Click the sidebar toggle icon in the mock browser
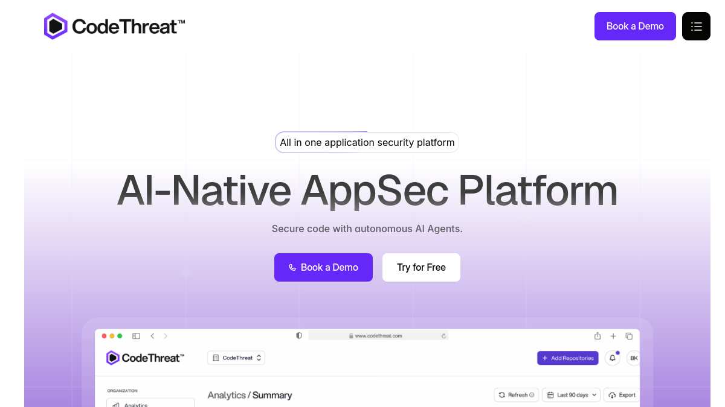 [x=136, y=336]
